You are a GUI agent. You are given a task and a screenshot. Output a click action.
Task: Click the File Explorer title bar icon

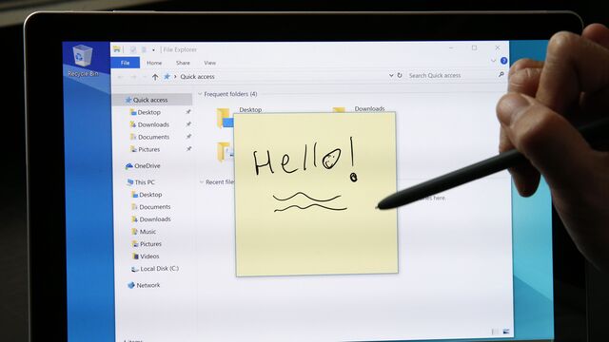click(116, 49)
